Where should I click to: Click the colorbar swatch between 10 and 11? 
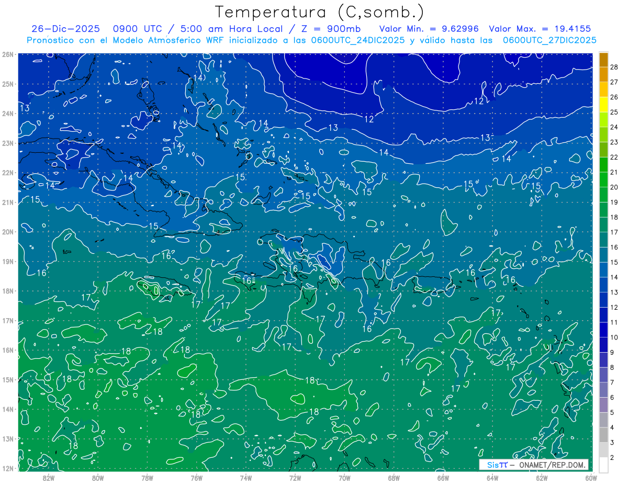click(604, 330)
